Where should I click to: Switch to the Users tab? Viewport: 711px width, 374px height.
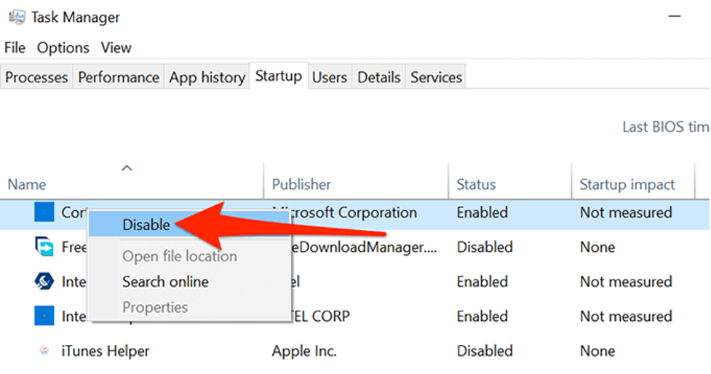pyautogui.click(x=330, y=77)
